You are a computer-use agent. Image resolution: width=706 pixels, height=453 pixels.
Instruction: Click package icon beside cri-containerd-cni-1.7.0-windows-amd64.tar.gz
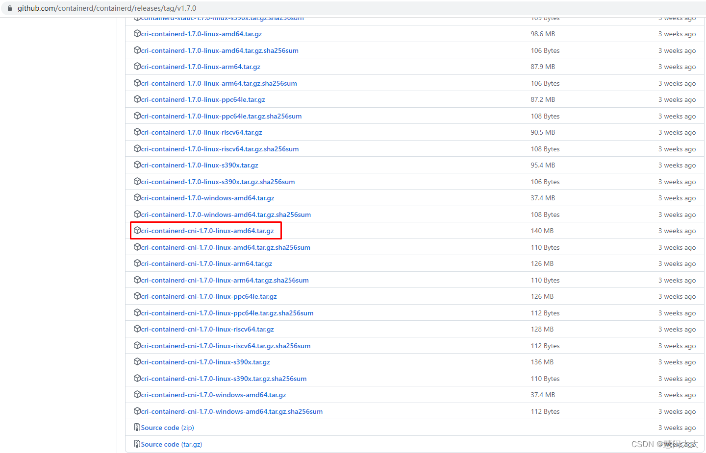coord(137,394)
